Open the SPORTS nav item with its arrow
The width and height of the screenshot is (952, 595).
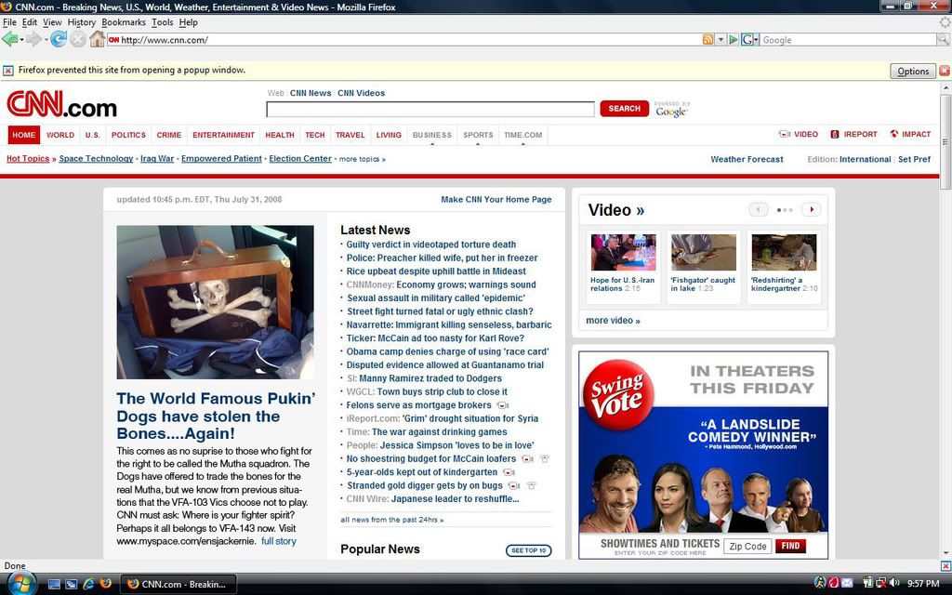point(478,136)
